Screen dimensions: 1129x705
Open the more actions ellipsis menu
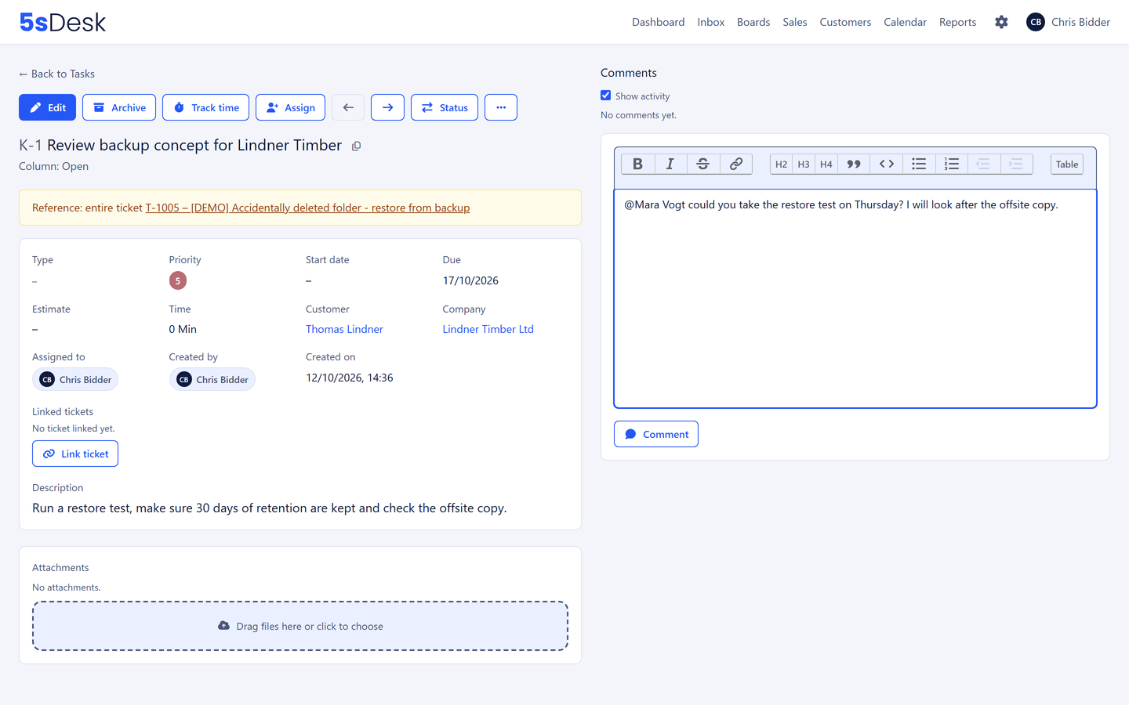(x=501, y=107)
